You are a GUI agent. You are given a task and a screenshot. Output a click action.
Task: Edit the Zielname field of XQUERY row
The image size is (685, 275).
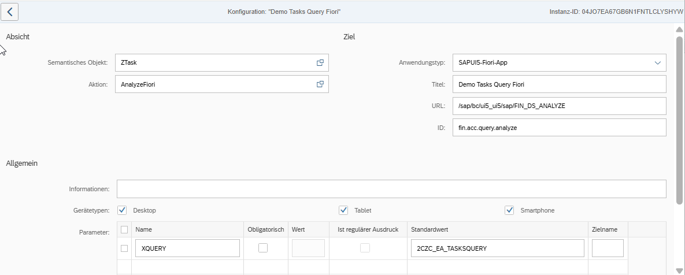(x=608, y=248)
